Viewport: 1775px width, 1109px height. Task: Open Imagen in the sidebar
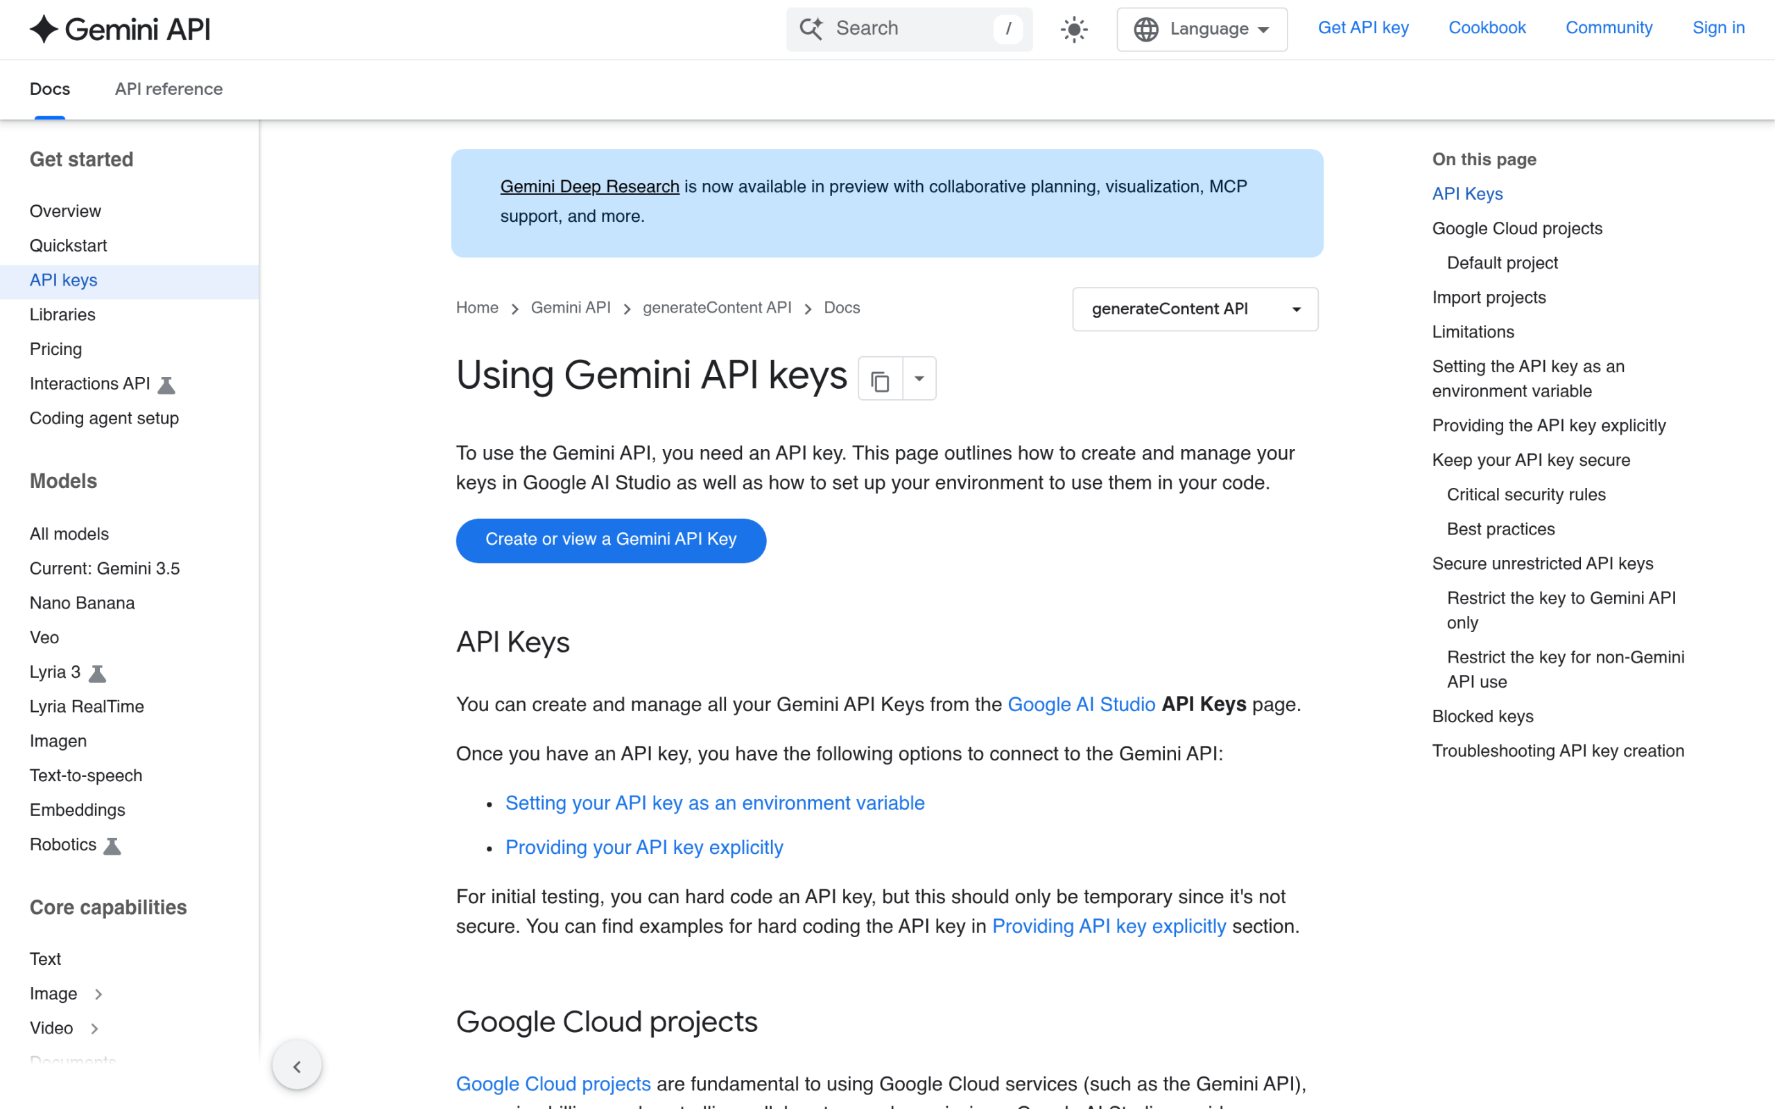coord(58,741)
